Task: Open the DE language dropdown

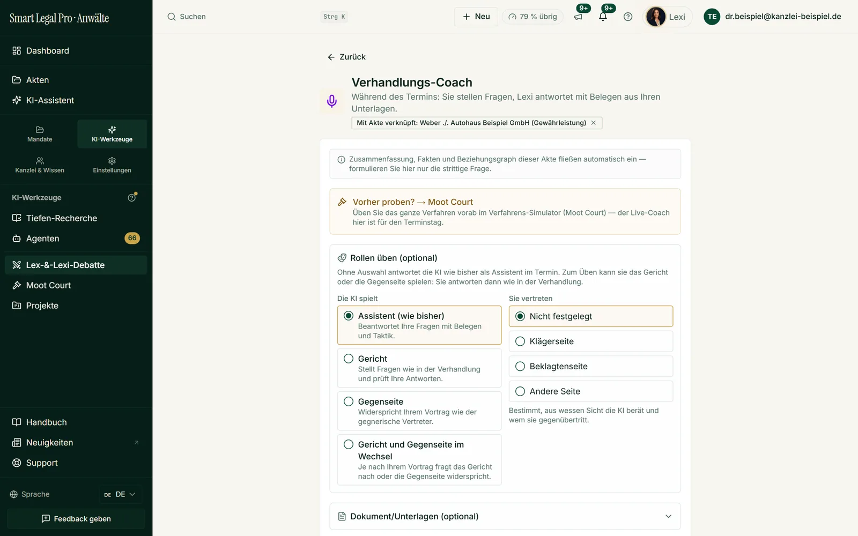Action: point(120,494)
